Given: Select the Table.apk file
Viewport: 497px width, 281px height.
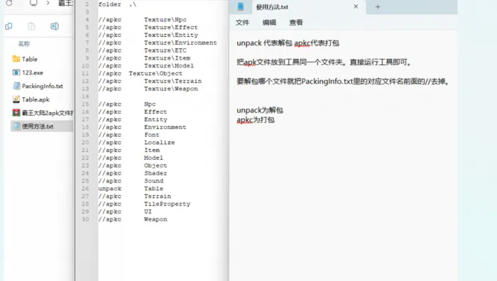Looking at the screenshot, I should pos(31,99).
